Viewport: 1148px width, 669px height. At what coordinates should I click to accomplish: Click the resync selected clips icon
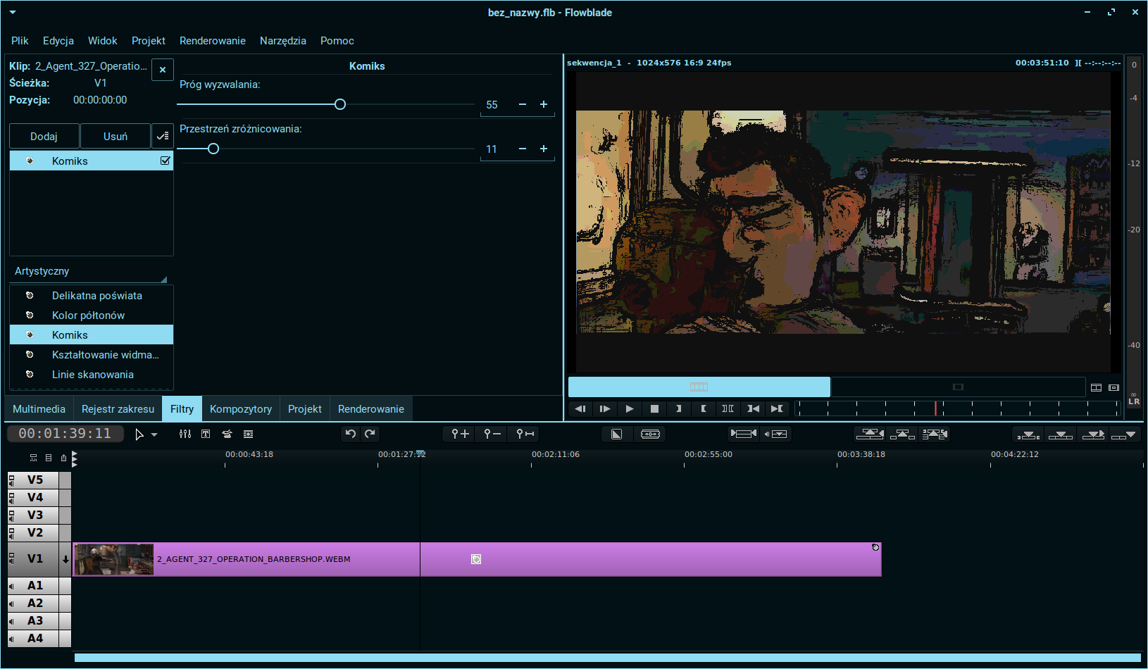[744, 434]
